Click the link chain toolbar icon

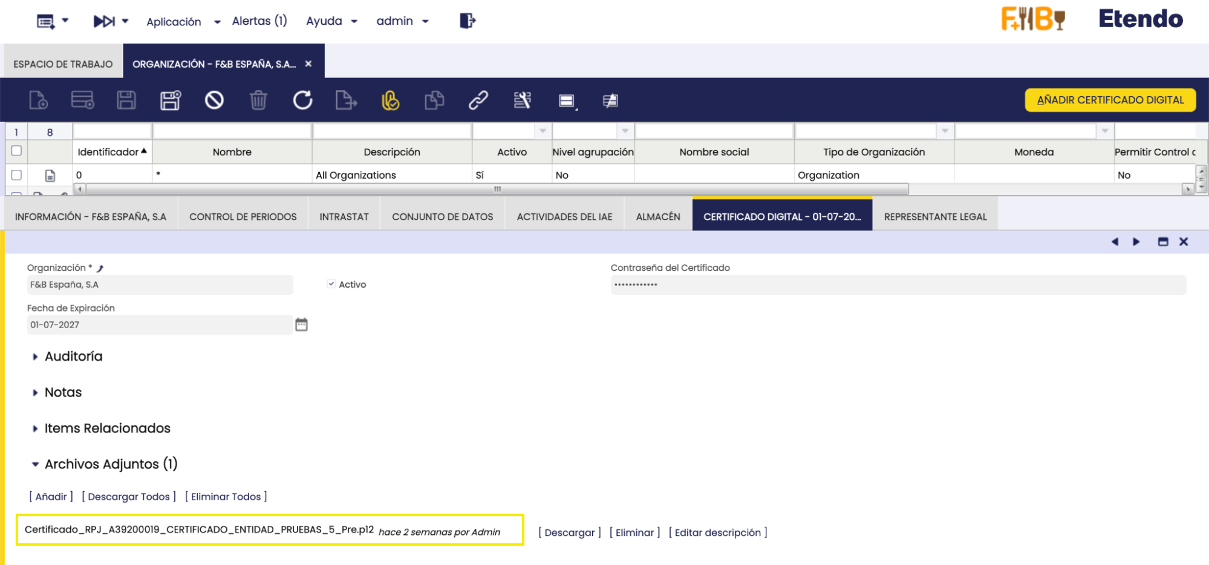(x=478, y=100)
